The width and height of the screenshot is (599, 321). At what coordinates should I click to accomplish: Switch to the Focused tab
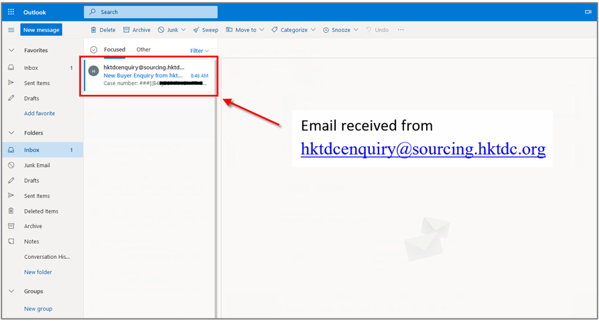115,49
